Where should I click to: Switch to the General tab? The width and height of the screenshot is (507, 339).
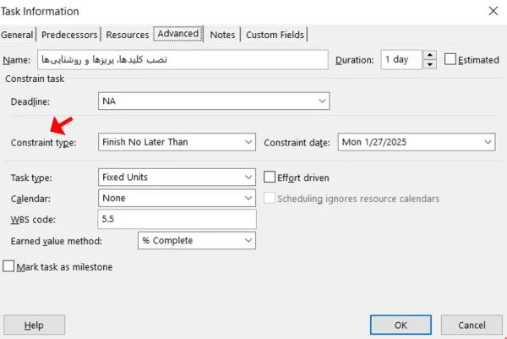(18, 35)
